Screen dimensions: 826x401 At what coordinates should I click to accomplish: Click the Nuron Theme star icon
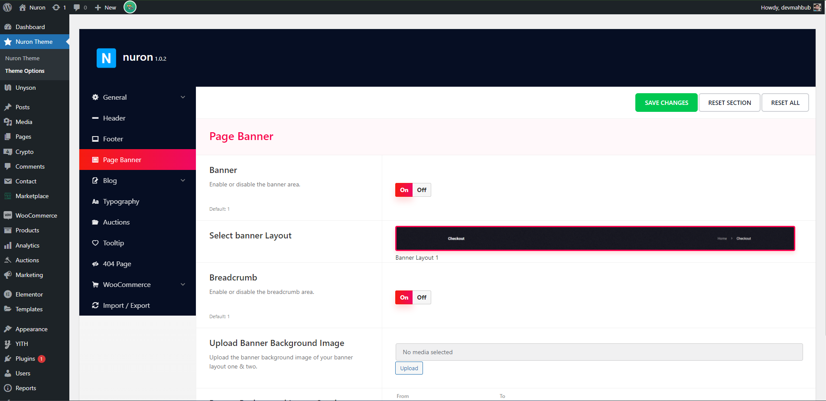tap(8, 42)
